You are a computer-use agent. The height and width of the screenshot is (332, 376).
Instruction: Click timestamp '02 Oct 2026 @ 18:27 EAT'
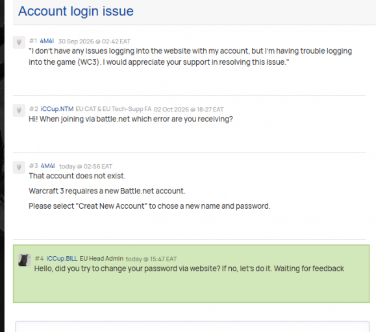pos(188,110)
